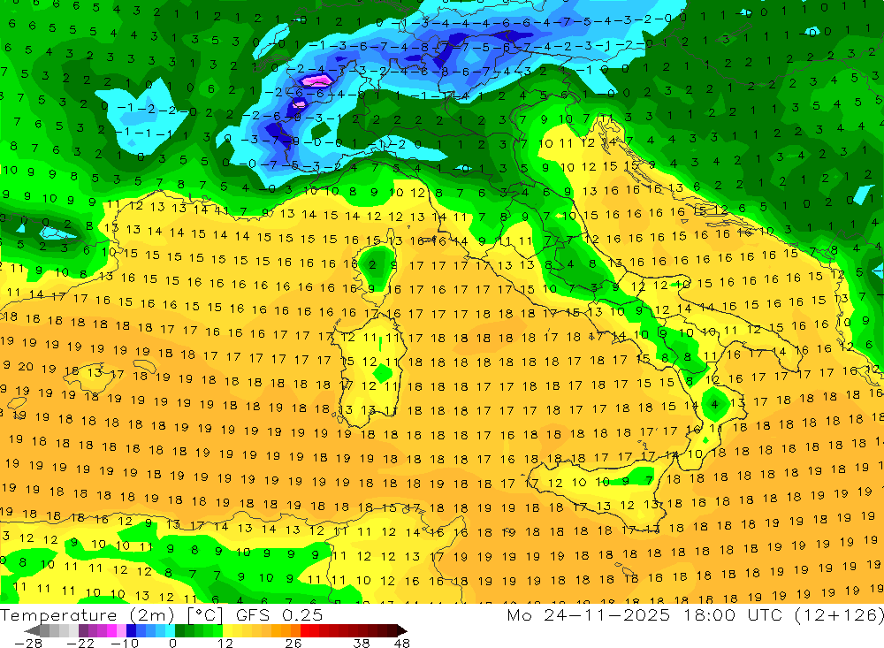Pick the dark blue swatch above -10
This screenshot has width=884, height=648.
tap(132, 631)
